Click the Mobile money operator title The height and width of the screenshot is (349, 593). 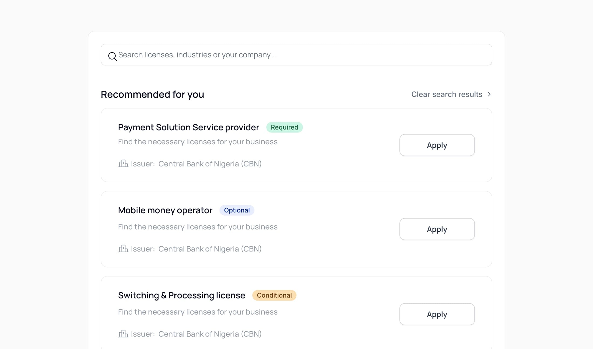pyautogui.click(x=165, y=210)
